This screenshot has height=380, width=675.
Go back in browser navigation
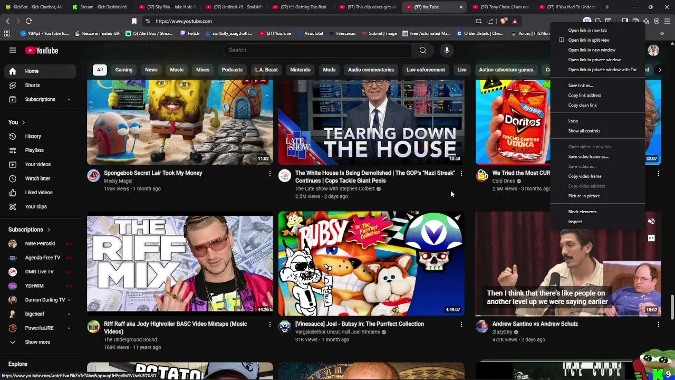click(7, 21)
